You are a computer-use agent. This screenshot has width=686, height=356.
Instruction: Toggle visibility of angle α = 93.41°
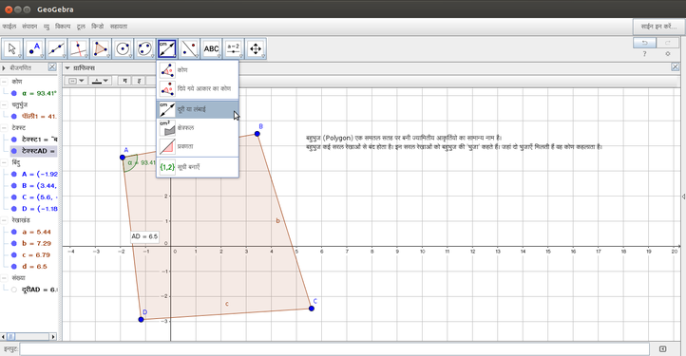click(14, 93)
